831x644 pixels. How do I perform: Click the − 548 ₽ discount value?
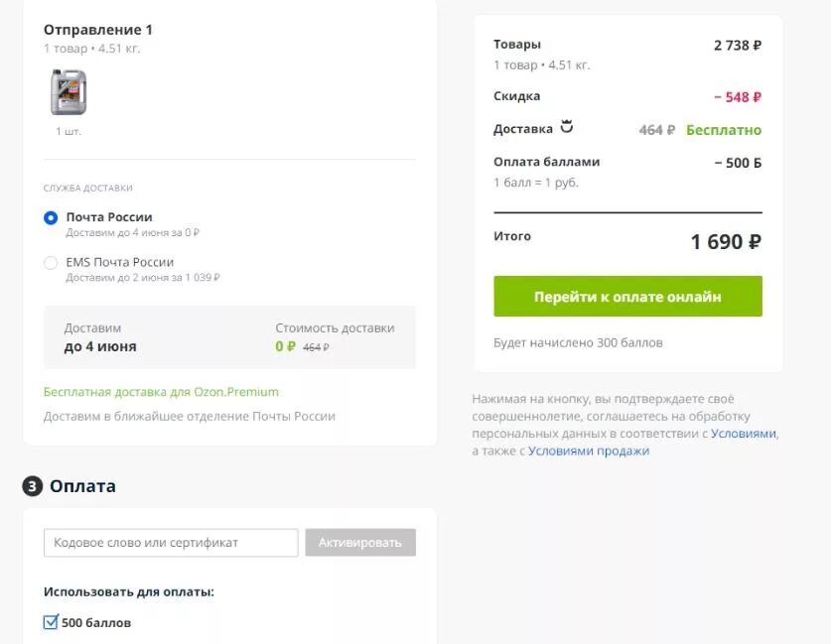click(x=737, y=97)
